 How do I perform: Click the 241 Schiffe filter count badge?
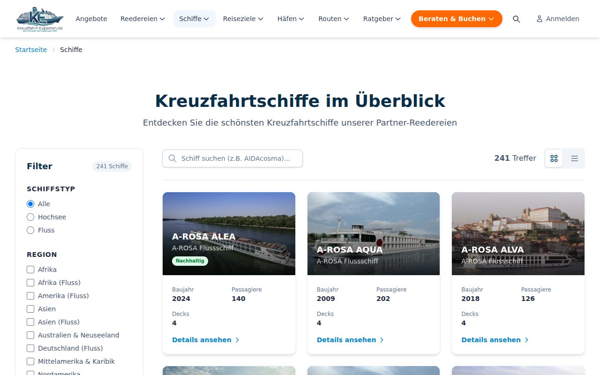(112, 166)
